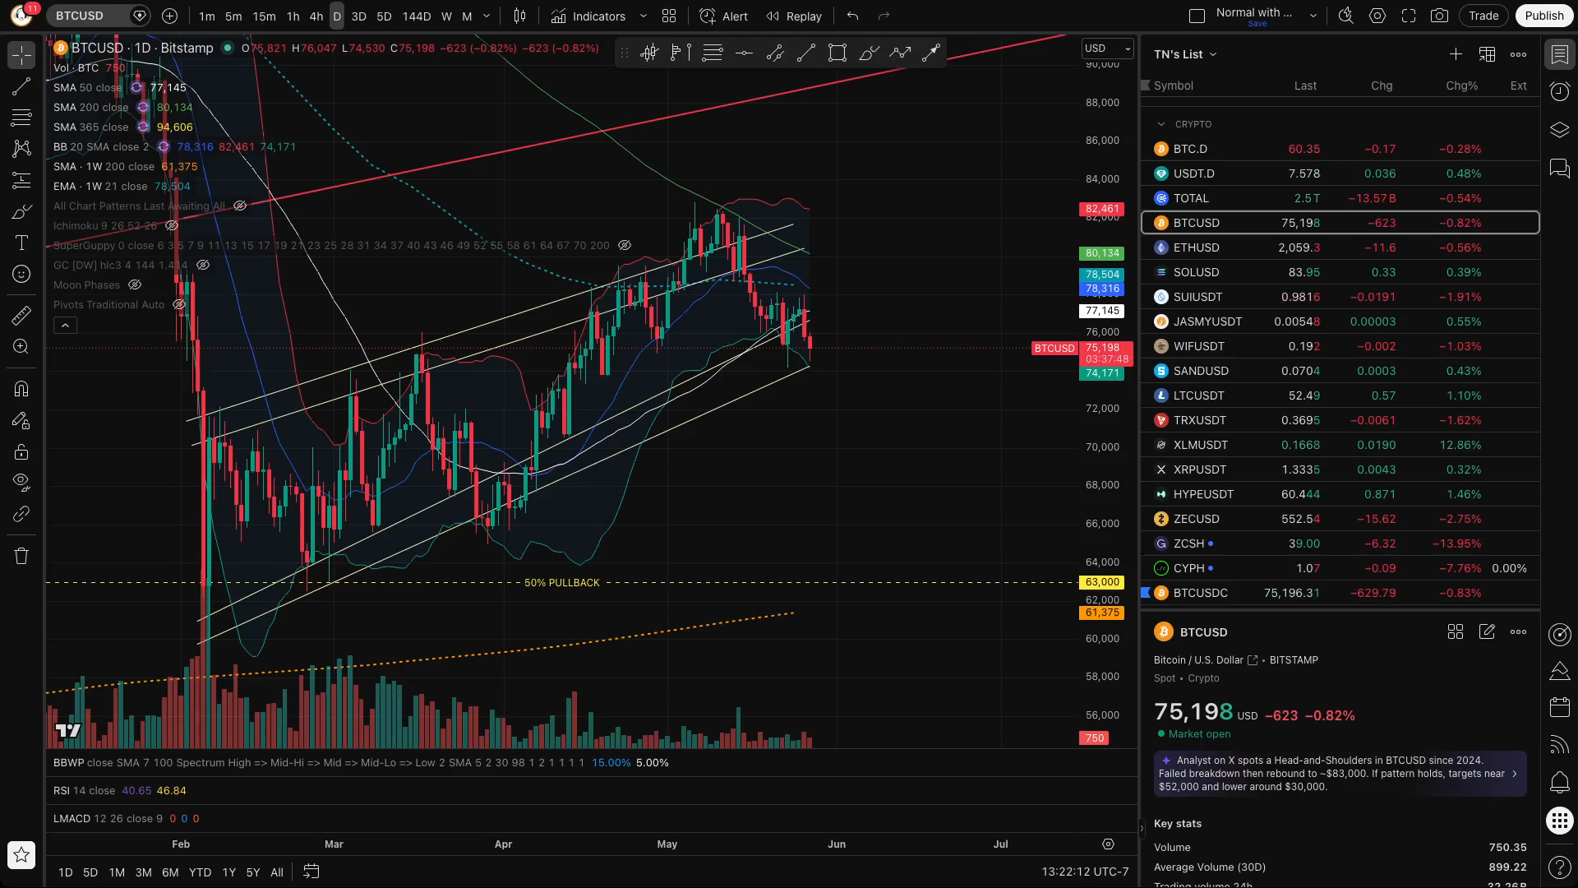Open the quick search tool
This screenshot has height=888, width=1578.
coord(1346,16)
